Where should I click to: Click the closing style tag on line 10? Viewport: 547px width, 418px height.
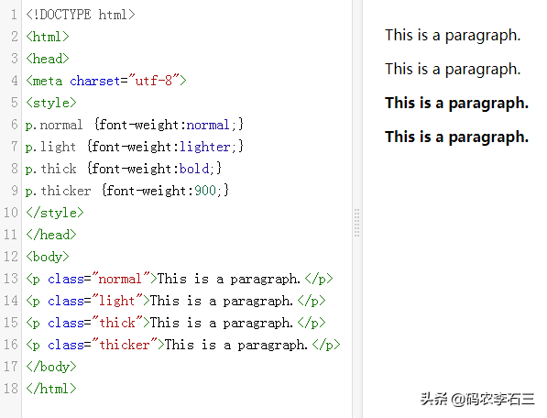click(55, 213)
